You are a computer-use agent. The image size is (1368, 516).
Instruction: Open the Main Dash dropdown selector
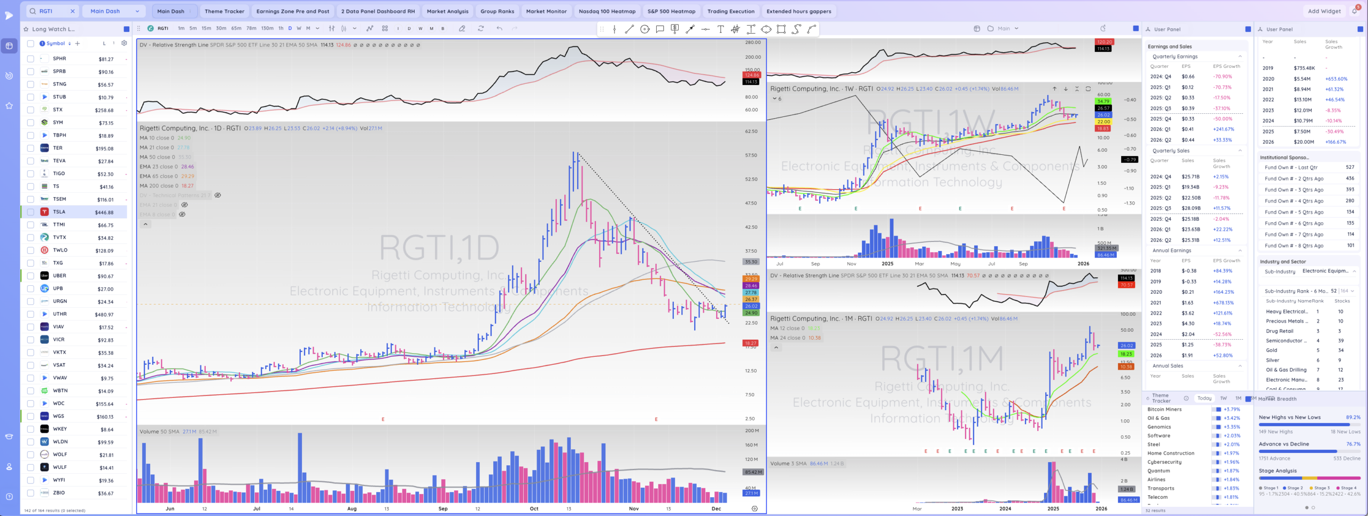114,11
